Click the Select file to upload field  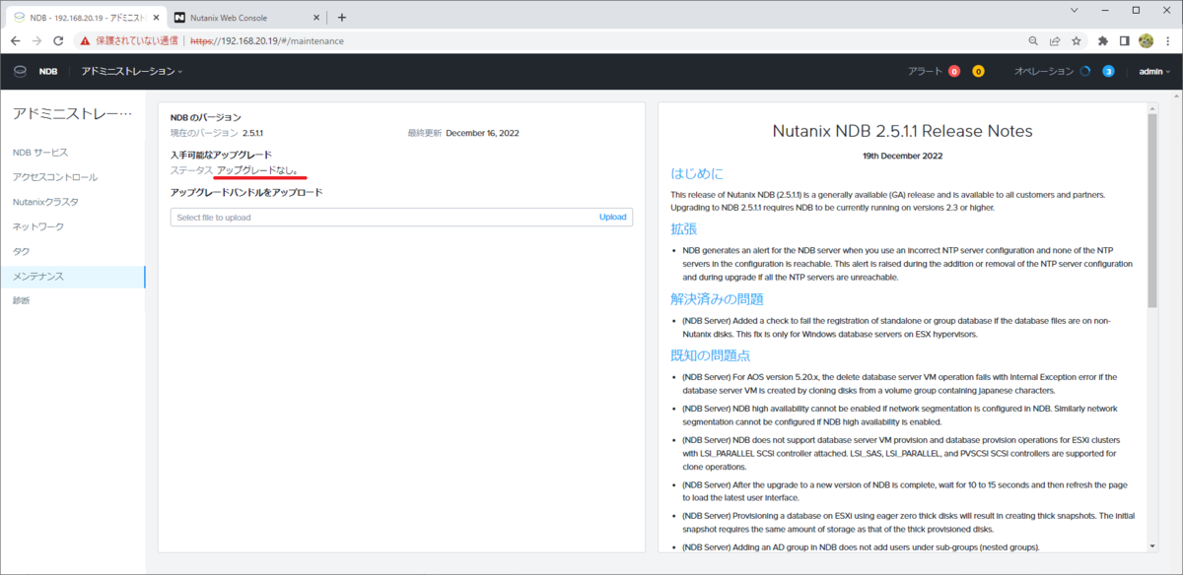coord(401,217)
